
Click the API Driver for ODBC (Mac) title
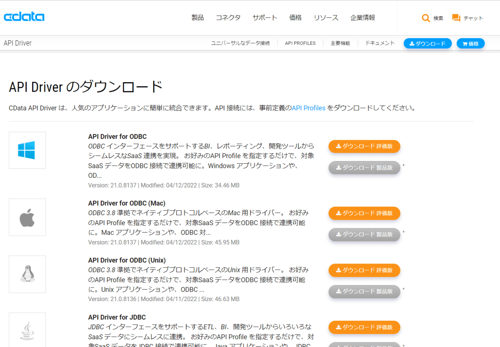127,203
